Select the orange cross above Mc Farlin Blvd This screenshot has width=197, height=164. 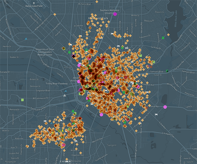click(97, 2)
